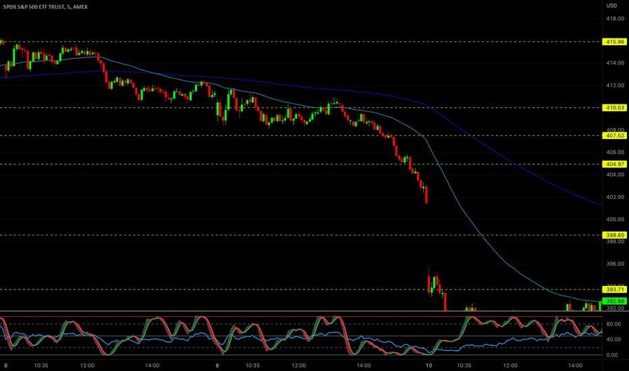Select the 410.03 price level label
The height and width of the screenshot is (371, 629).
615,108
